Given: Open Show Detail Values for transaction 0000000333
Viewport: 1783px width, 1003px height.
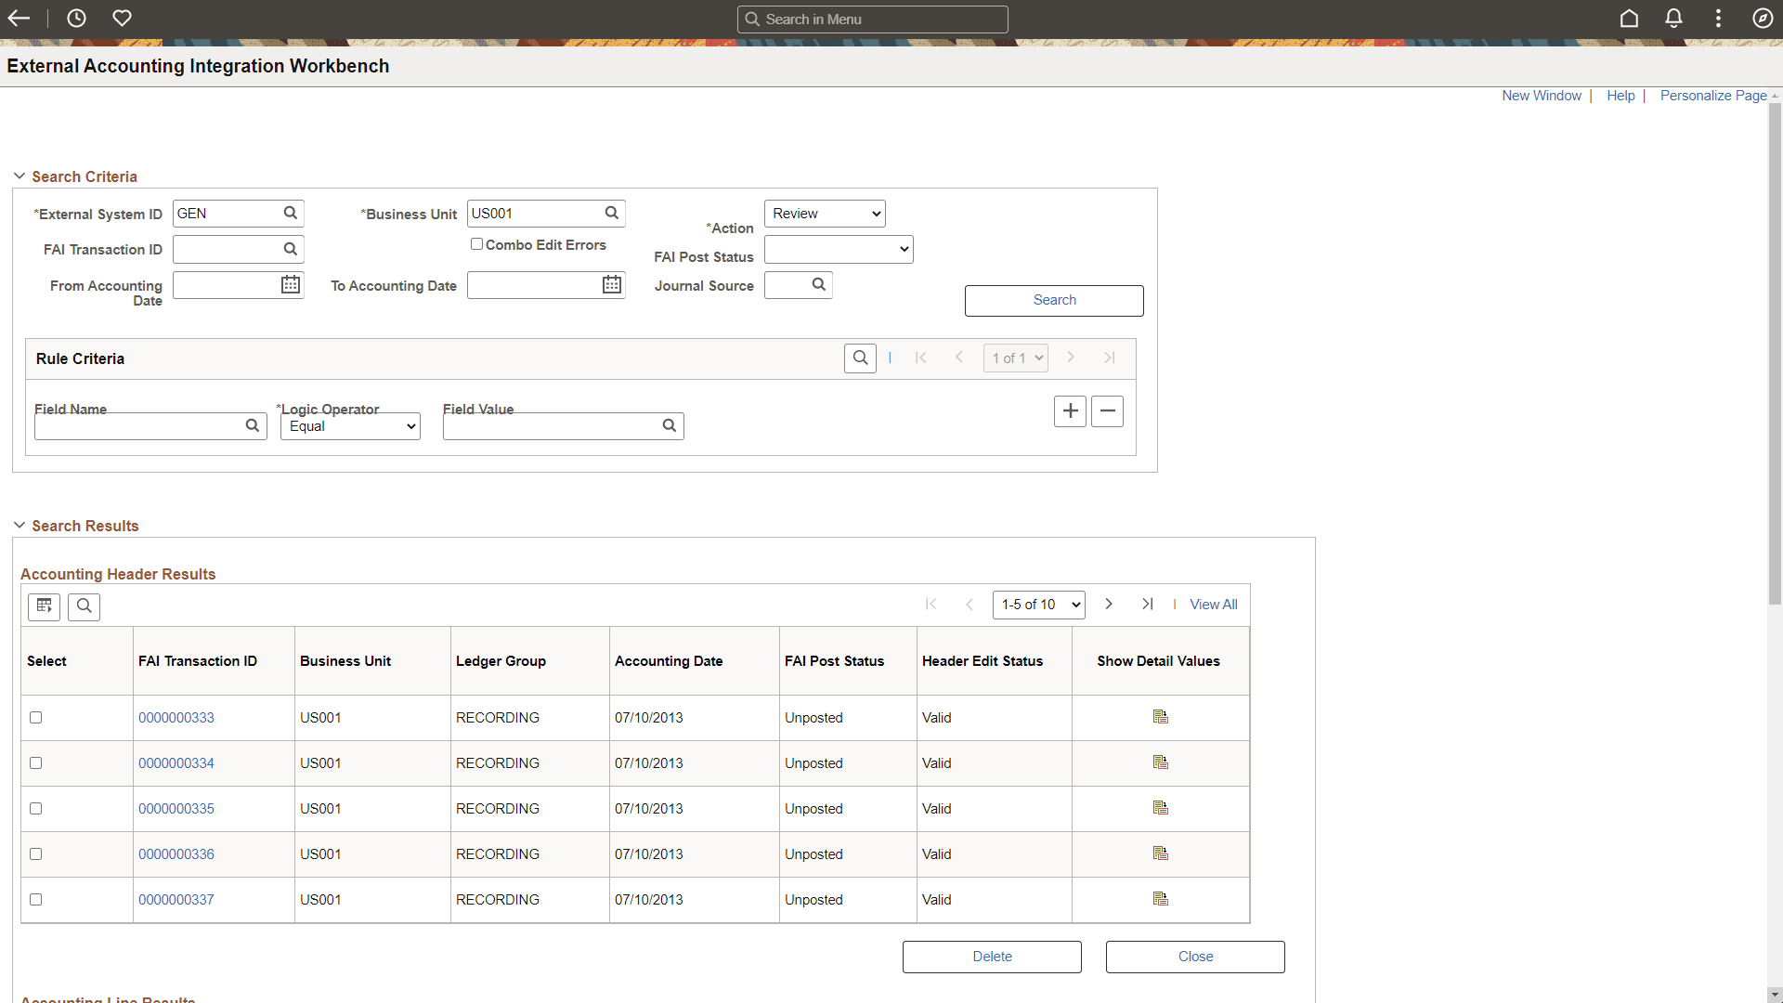Looking at the screenshot, I should [1160, 716].
